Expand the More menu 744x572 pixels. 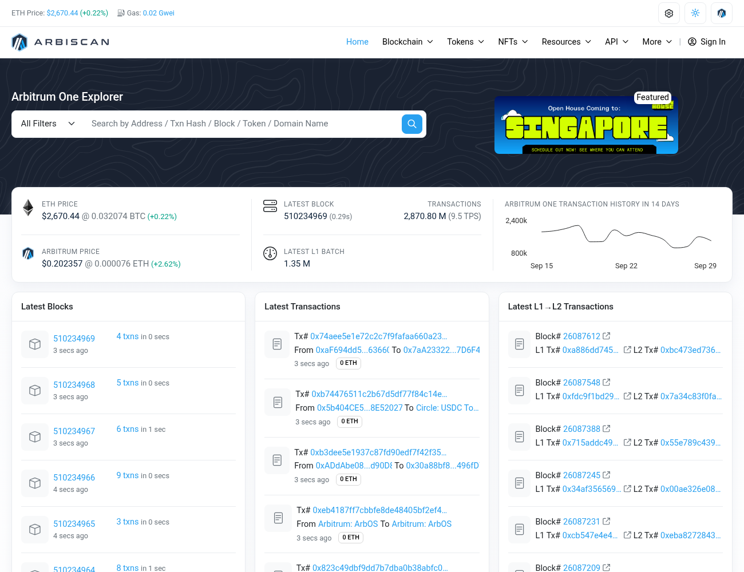pyautogui.click(x=657, y=42)
